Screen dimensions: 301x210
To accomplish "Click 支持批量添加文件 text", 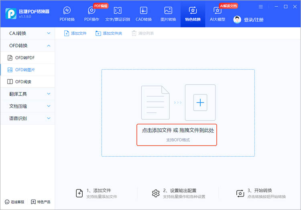I will [x=102, y=197].
